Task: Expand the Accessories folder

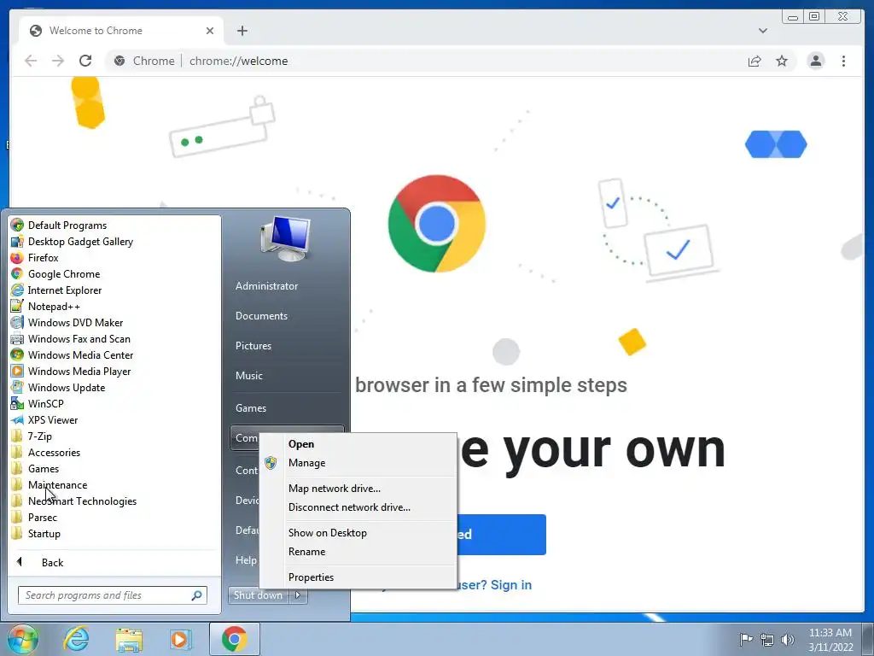Action: [46, 453]
